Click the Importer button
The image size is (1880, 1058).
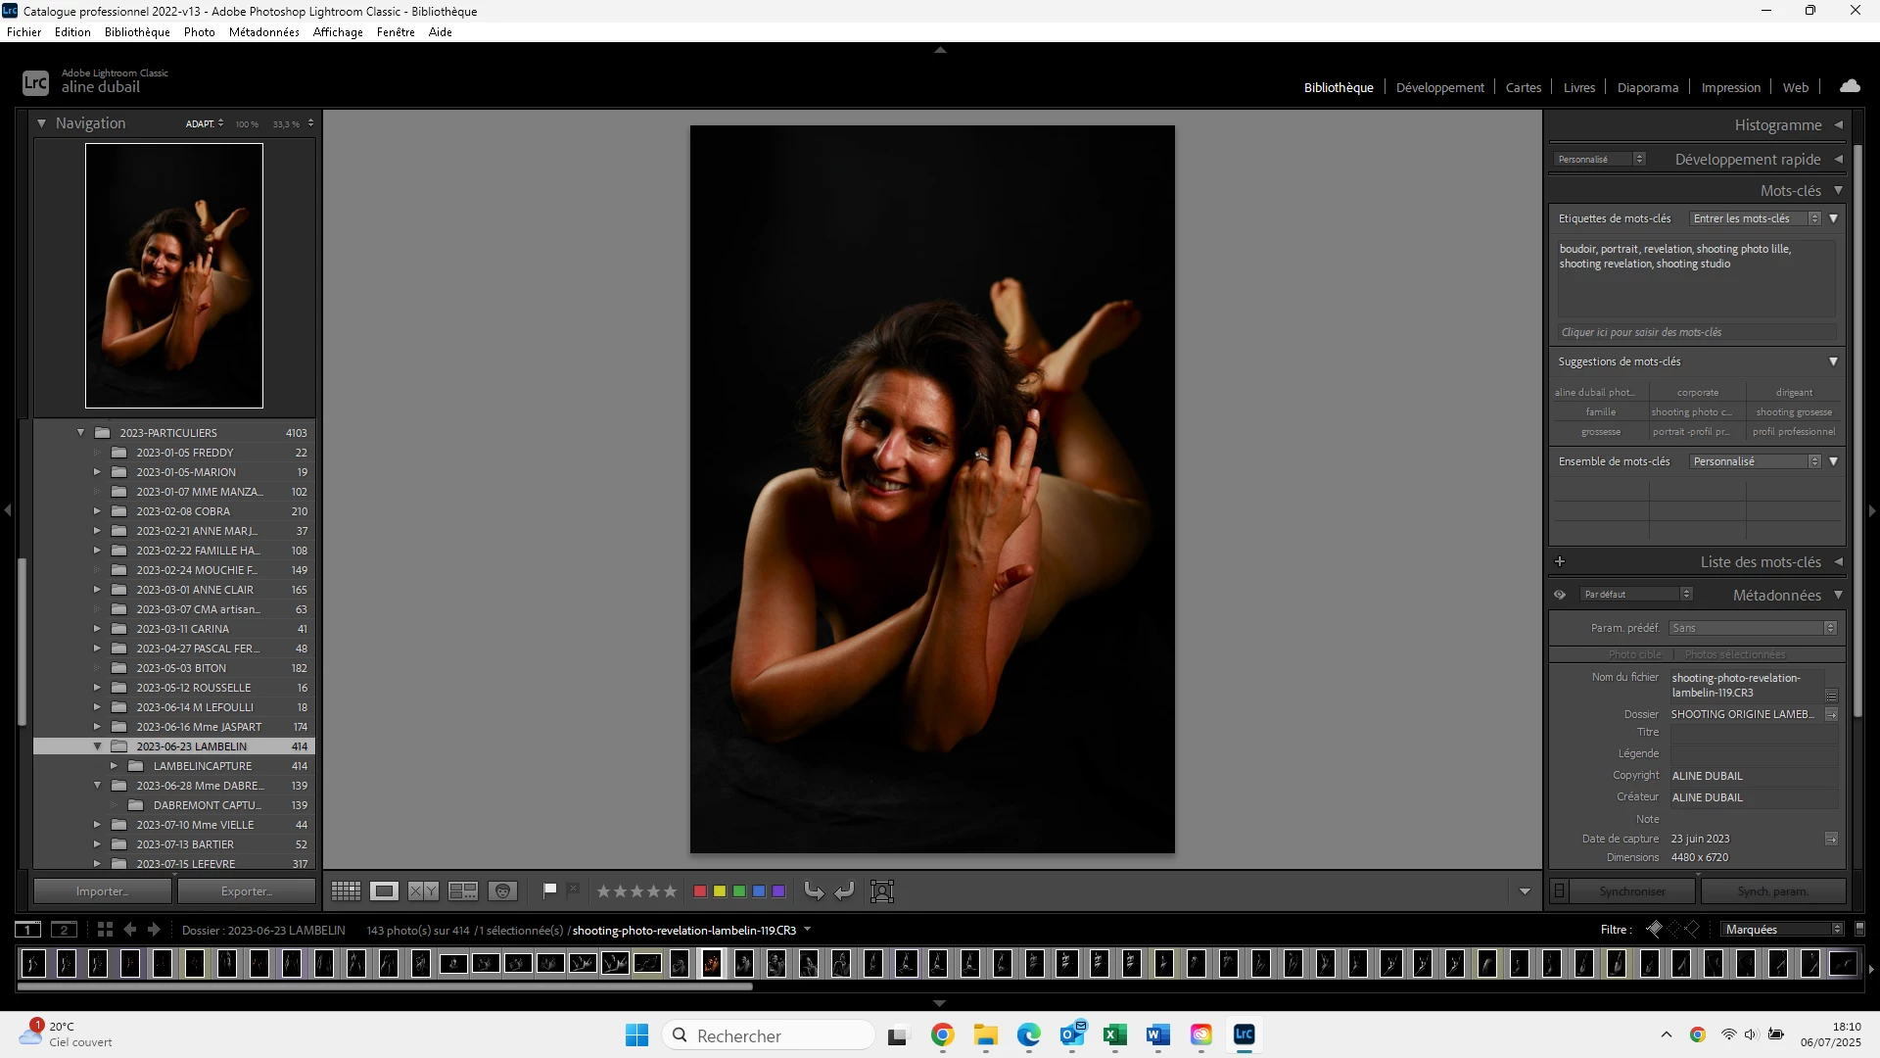click(x=103, y=891)
